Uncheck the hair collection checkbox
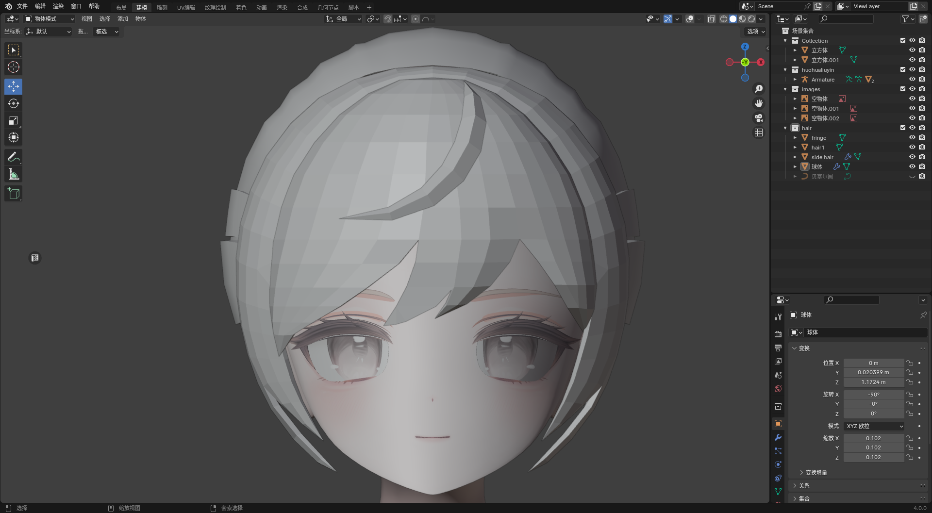The image size is (932, 513). 903,128
